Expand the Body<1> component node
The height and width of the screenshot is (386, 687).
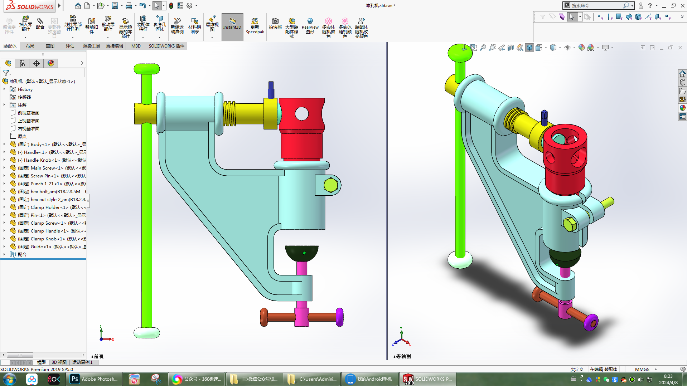pos(4,144)
